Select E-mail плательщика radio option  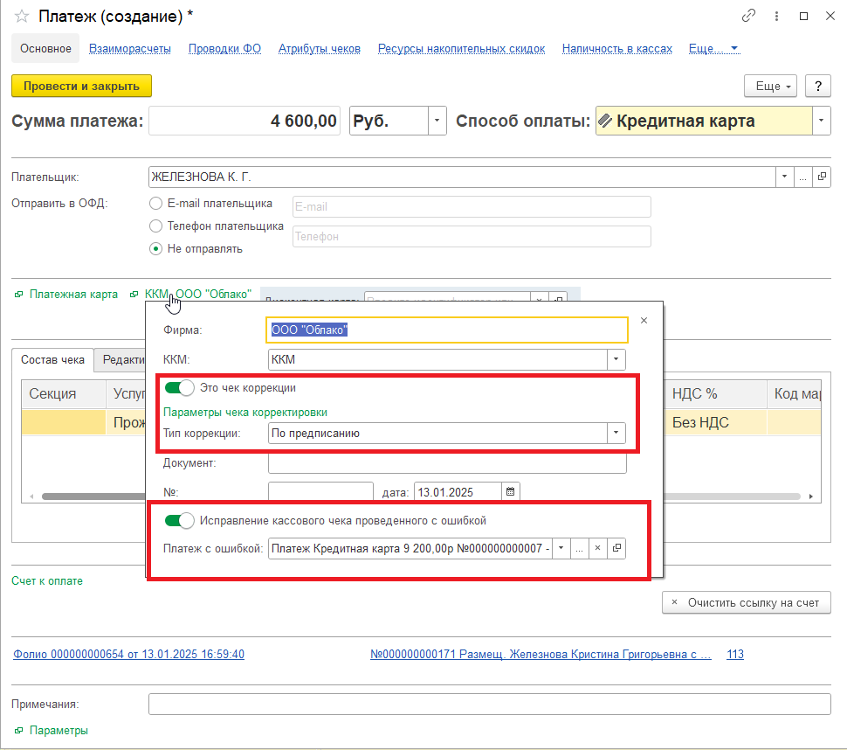click(156, 203)
